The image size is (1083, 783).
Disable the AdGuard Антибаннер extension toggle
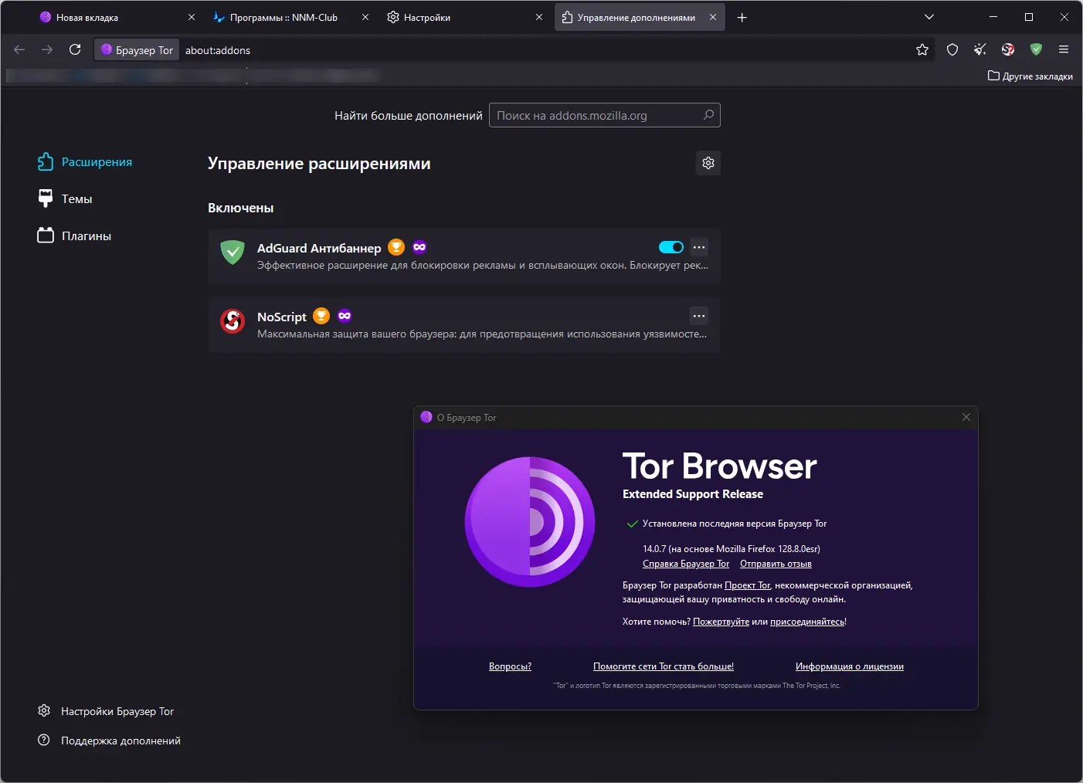pyautogui.click(x=671, y=247)
